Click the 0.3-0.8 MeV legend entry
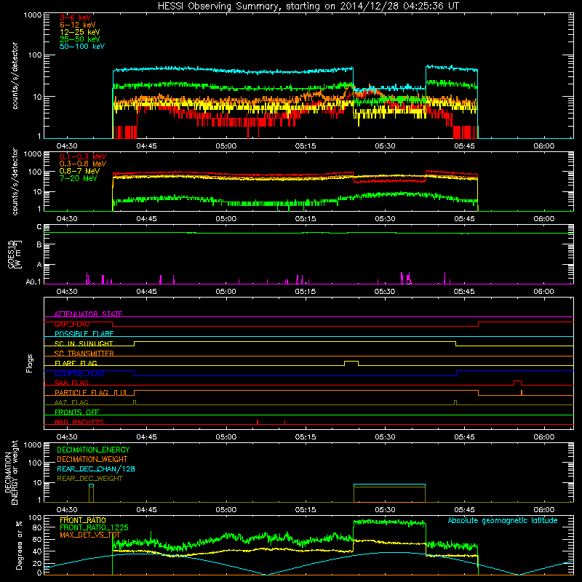 pyautogui.click(x=83, y=164)
